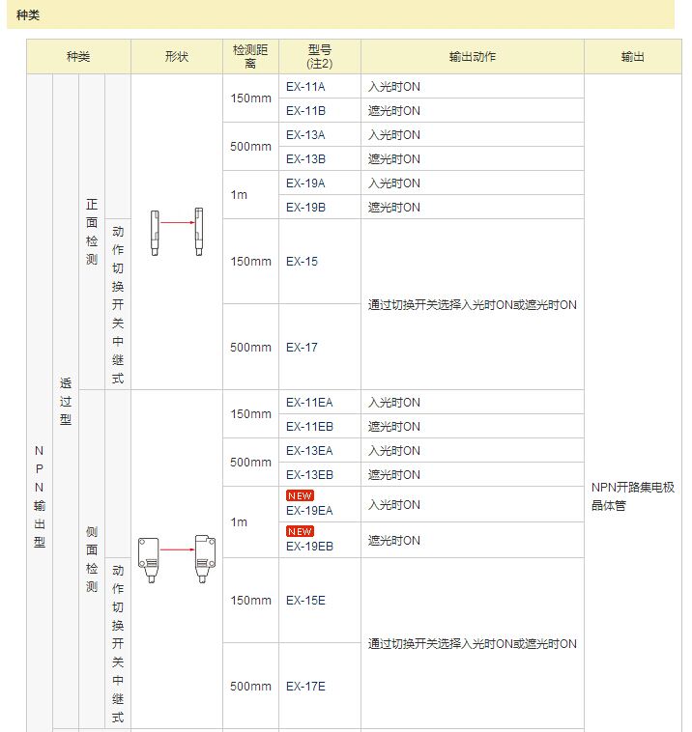Open model EX-11A
692x732 pixels.
305,87
